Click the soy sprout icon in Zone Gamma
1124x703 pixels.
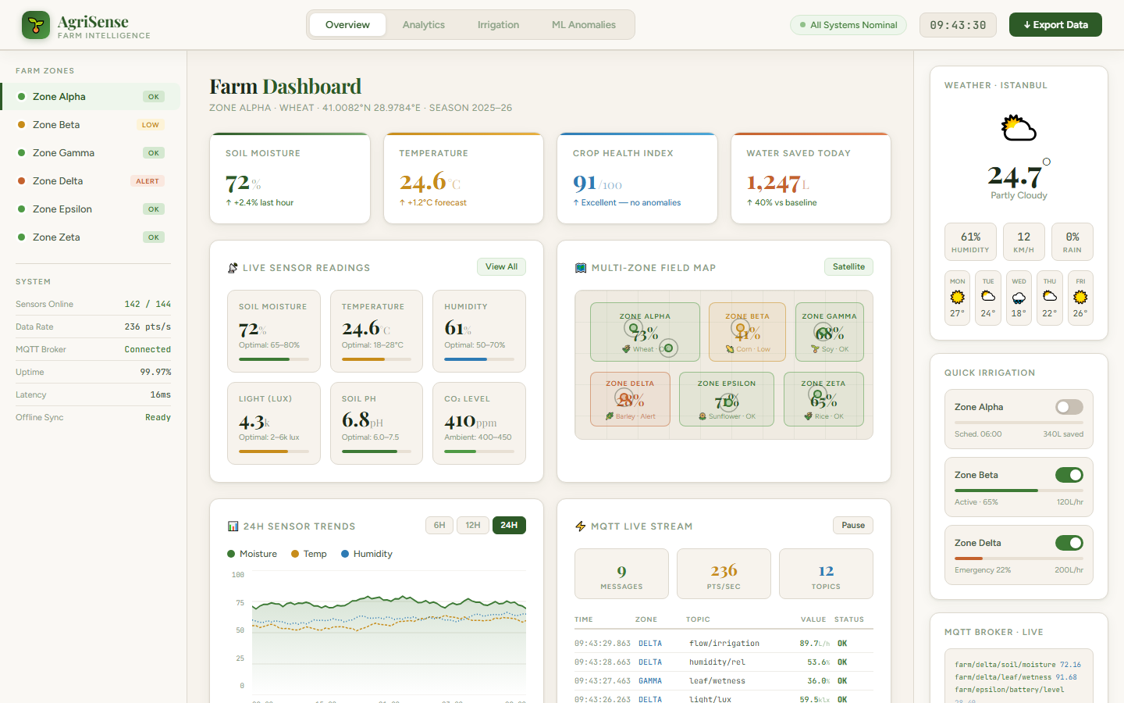click(x=815, y=349)
